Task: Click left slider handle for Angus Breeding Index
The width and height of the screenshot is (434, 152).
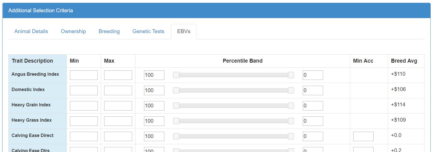Action: click(x=176, y=75)
